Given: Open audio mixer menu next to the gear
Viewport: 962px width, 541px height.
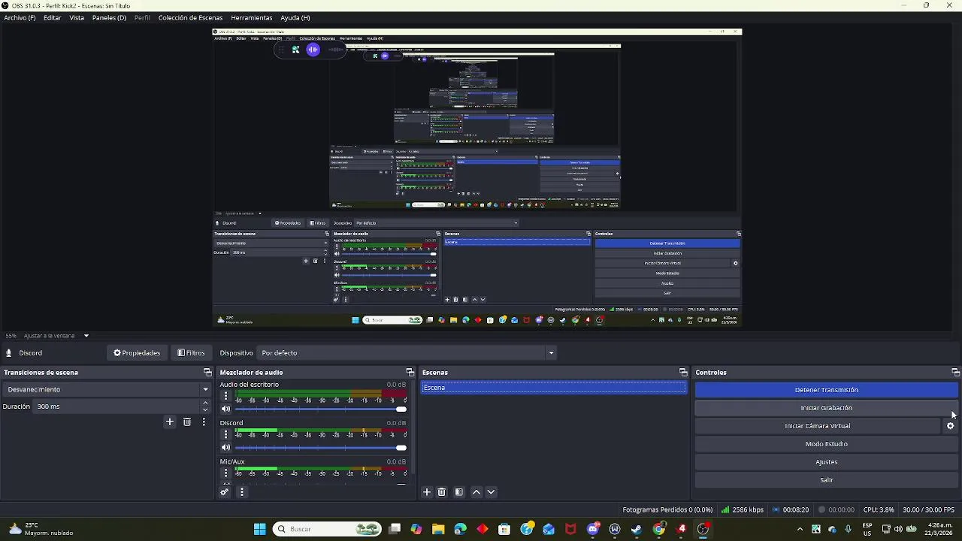Looking at the screenshot, I should 241,492.
